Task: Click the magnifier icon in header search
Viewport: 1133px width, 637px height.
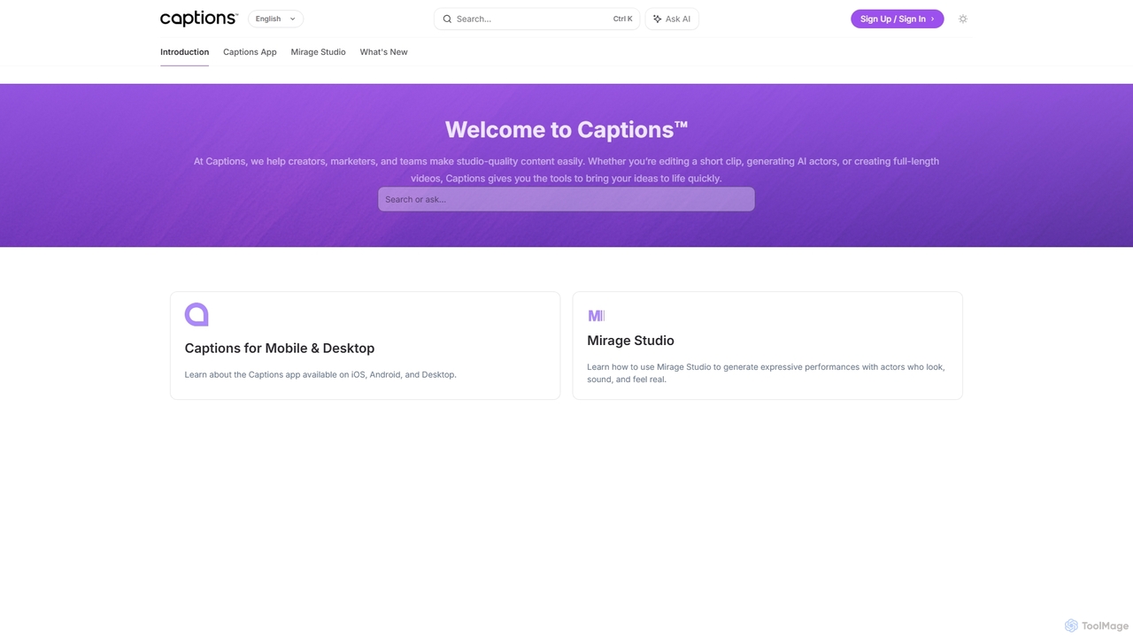Action: coord(447,19)
